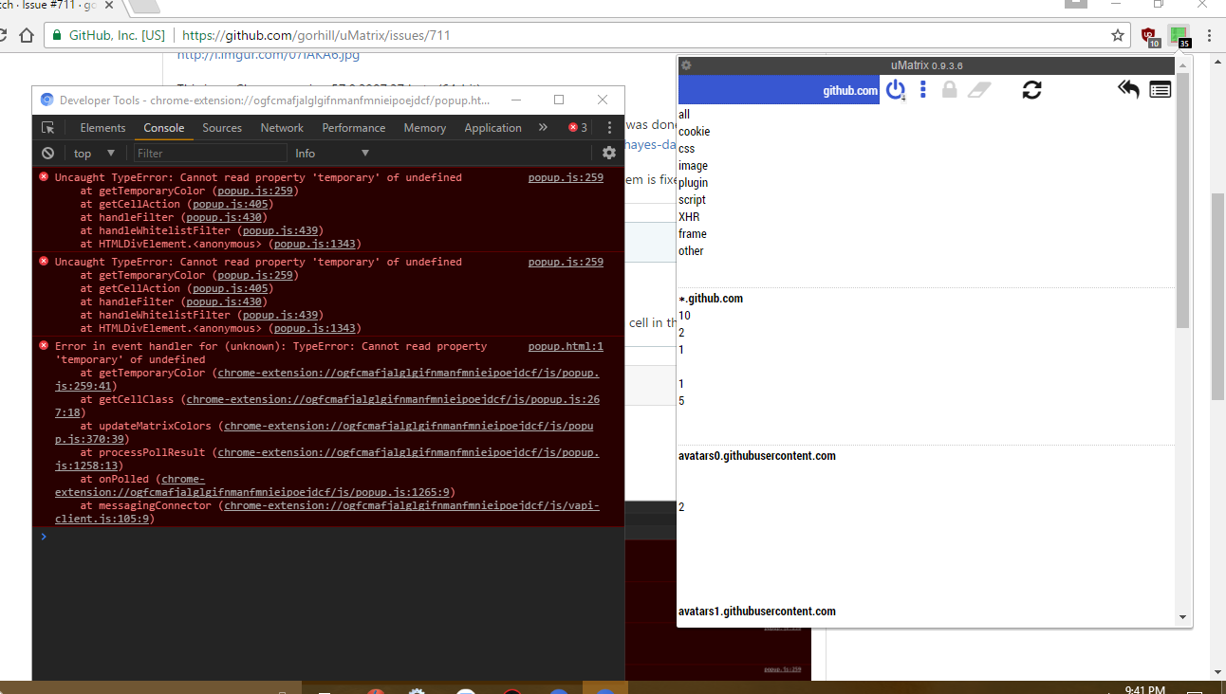The image size is (1226, 694).
Task: Click the revert arrow icon in uMatrix
Action: 1127,89
